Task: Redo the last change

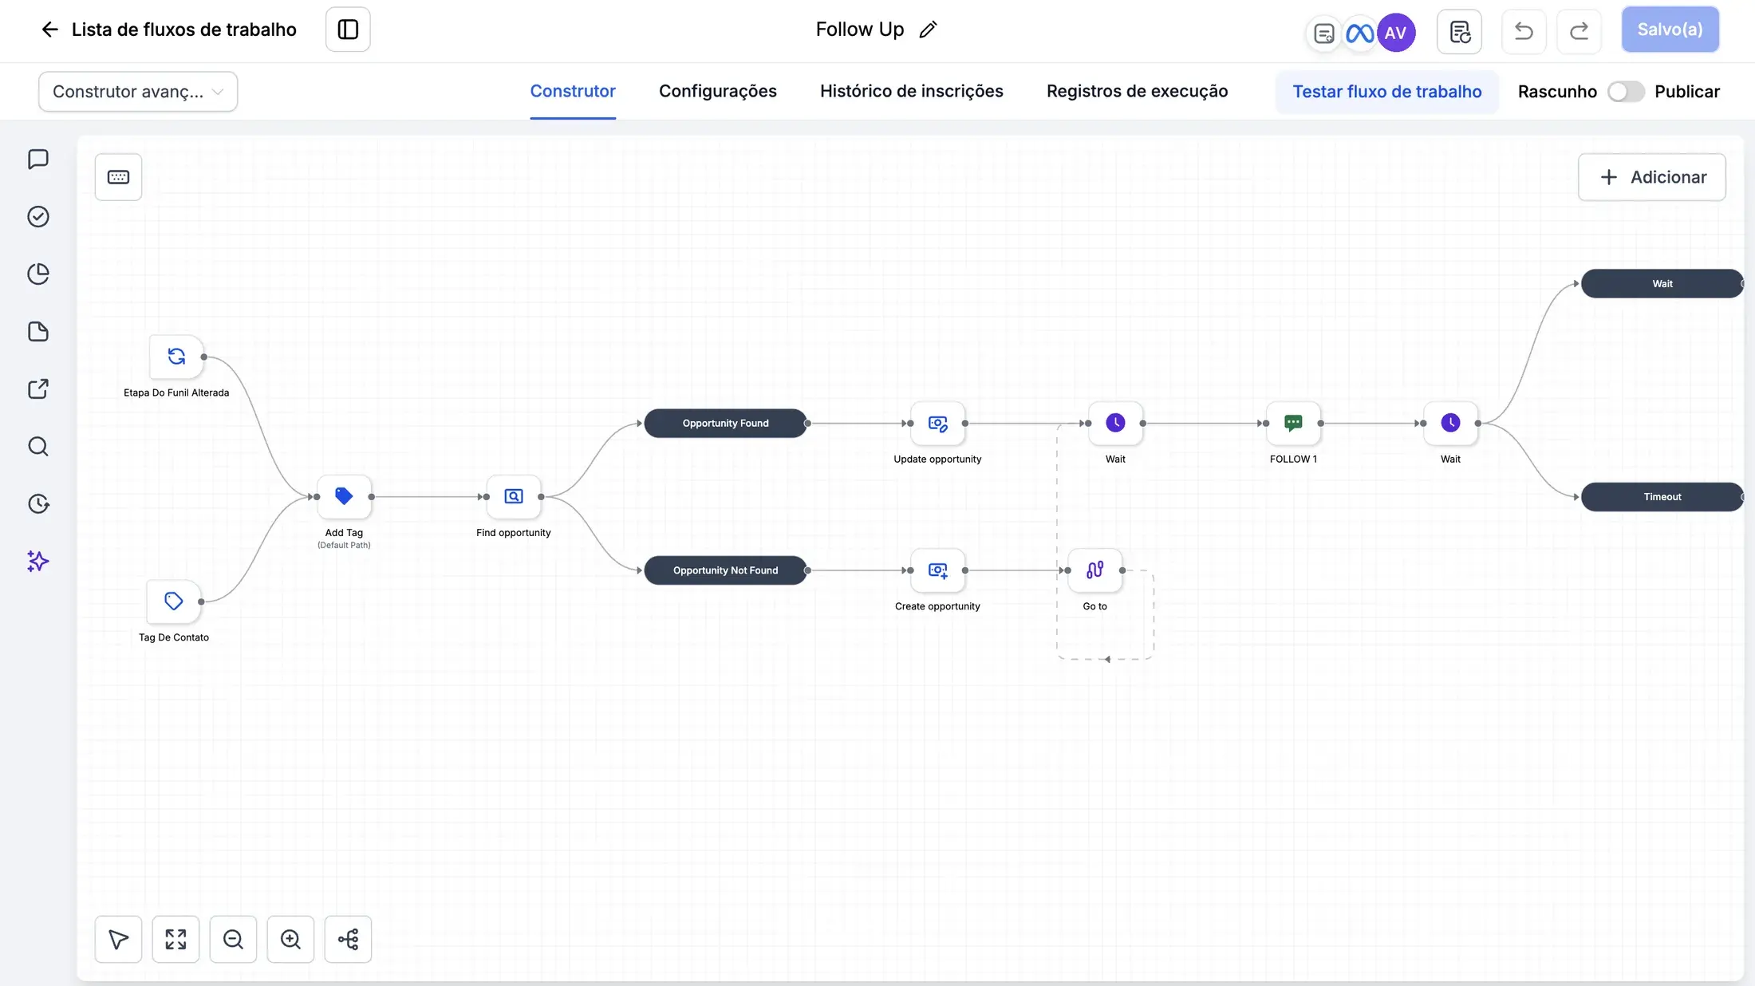Action: 1579,32
